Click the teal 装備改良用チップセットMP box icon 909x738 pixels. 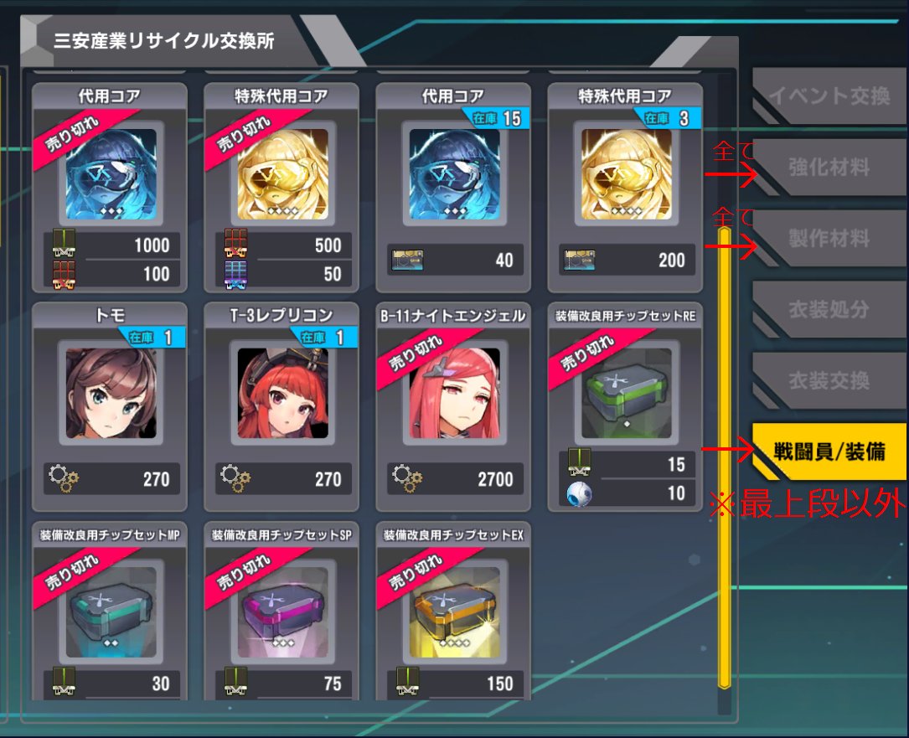[x=111, y=612]
